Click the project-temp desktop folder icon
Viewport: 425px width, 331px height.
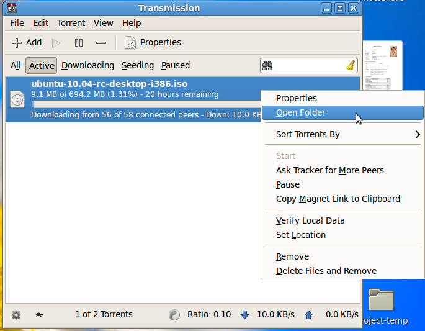(381, 299)
